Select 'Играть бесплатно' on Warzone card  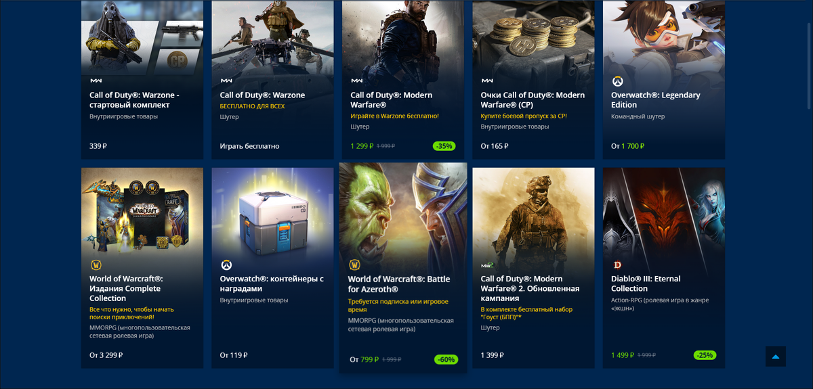click(x=249, y=146)
